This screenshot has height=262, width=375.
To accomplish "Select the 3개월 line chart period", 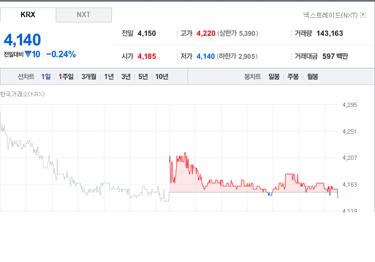I will (89, 76).
